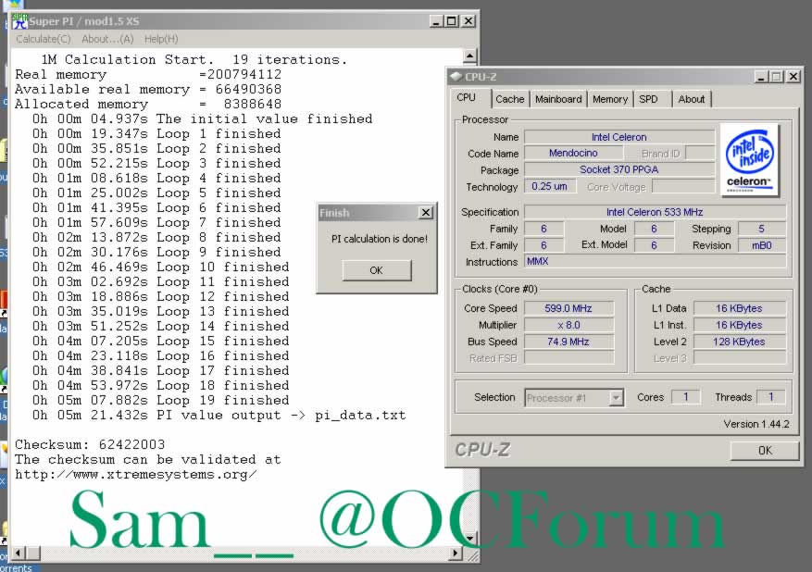Click the Super PI title bar icon
This screenshot has width=812, height=572.
click(19, 21)
